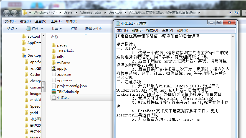Screen dimensions: 246x138
Task: Click the 豪迪20 folder icon in tree
Action: point(27,126)
